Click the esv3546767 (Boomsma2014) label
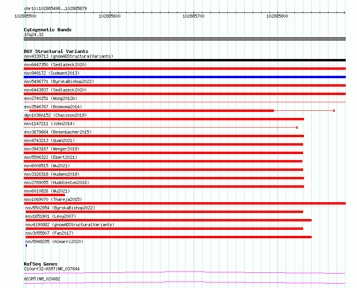Image resolution: width=357 pixels, height=288 pixels. coord(53,107)
